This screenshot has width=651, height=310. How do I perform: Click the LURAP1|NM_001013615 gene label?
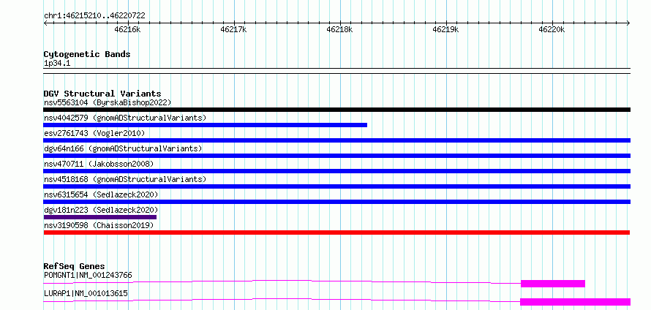point(86,294)
